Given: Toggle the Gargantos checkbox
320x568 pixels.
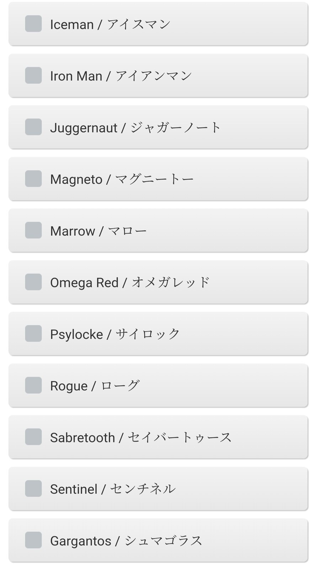Looking at the screenshot, I should 33,540.
